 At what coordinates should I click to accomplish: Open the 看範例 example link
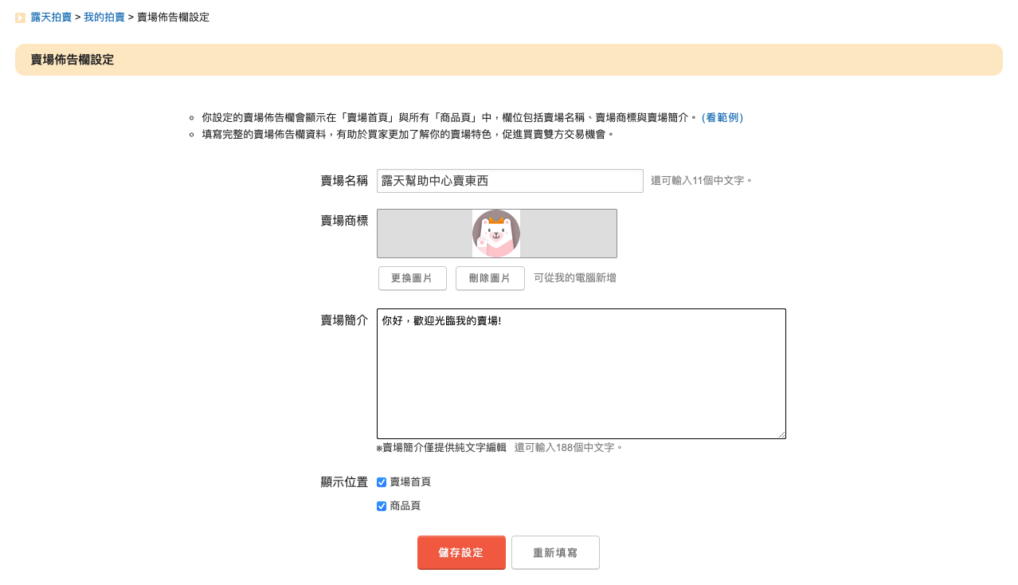click(x=722, y=117)
